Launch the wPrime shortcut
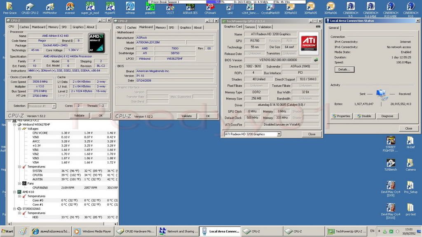422x237 pixels. pyautogui.click(x=130, y=8)
